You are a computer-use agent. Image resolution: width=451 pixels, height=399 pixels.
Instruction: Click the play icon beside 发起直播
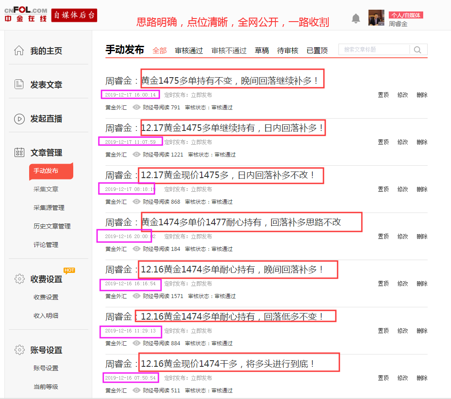[19, 119]
